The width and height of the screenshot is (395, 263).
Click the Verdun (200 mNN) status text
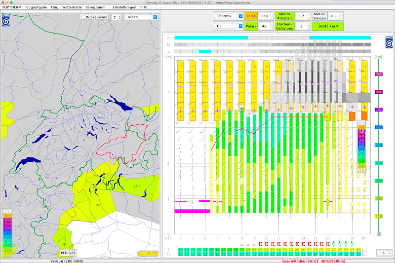(x=67, y=261)
